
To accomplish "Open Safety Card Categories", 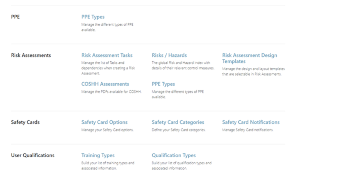I will click(178, 122).
